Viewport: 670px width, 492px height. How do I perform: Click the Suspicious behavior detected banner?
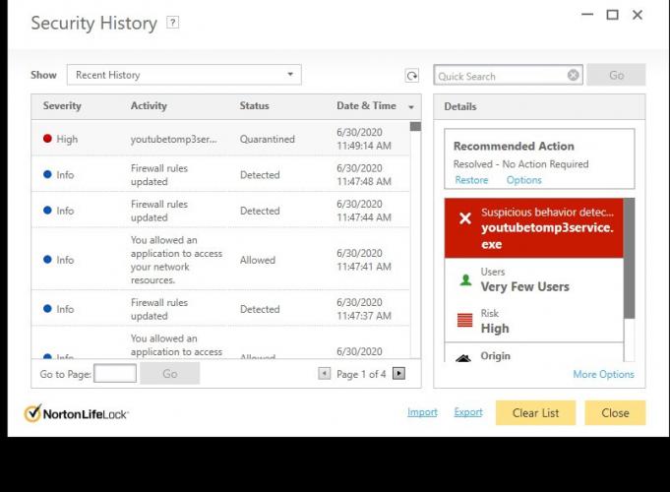[x=533, y=228]
